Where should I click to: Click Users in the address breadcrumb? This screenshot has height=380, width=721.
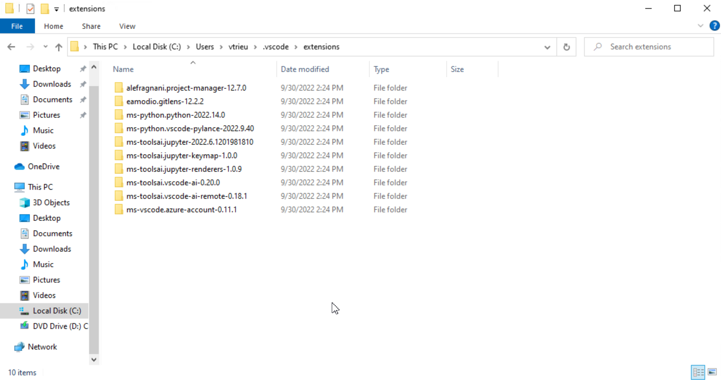(x=205, y=47)
